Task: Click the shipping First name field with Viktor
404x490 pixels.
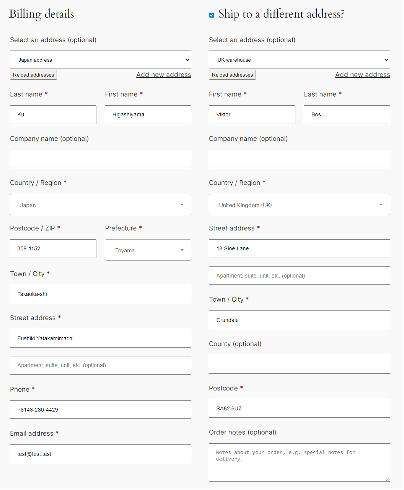Action: tap(252, 114)
